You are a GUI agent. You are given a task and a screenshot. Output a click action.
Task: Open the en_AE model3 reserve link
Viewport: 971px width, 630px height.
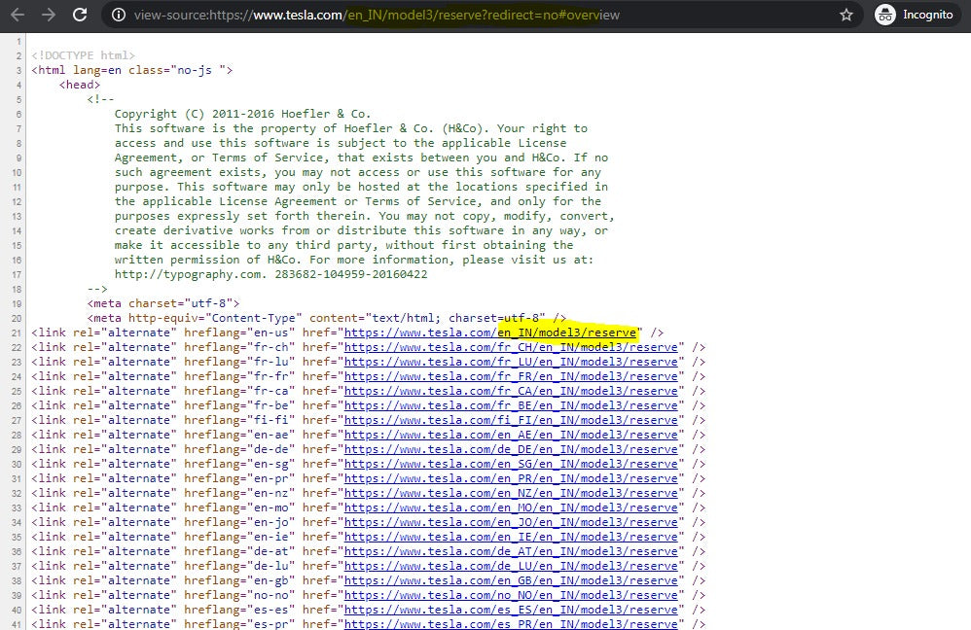[x=512, y=435]
